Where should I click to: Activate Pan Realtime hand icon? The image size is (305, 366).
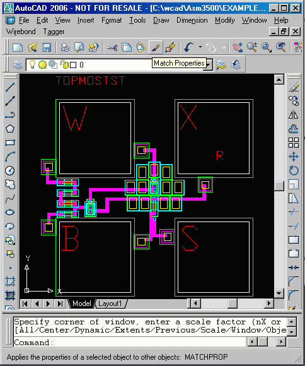tap(238, 47)
